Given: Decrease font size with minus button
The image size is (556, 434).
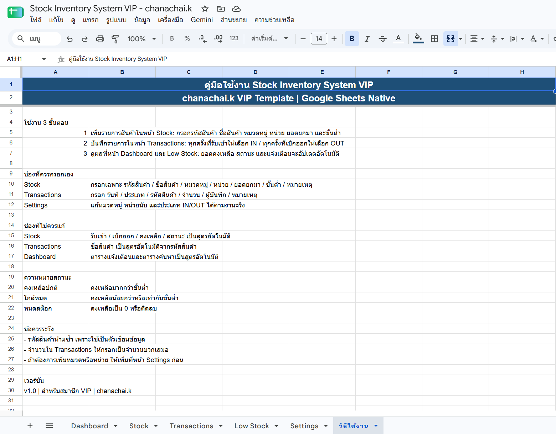Looking at the screenshot, I should 303,38.
